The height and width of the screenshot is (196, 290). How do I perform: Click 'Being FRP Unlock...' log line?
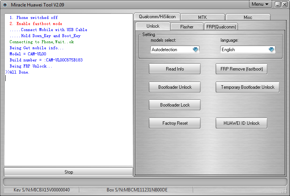click(31, 66)
